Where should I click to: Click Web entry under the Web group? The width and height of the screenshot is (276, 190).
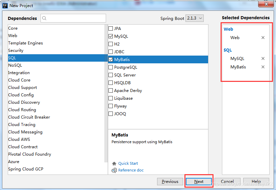click(235, 38)
